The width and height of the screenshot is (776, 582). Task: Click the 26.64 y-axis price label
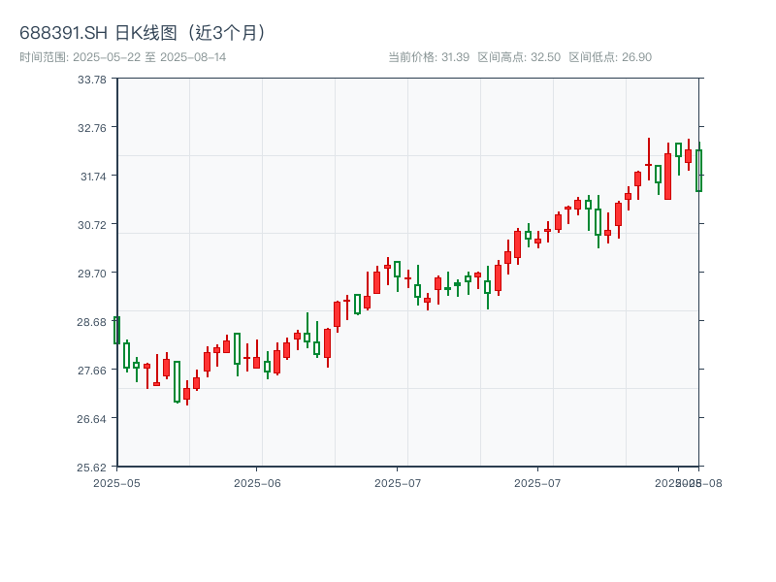coord(92,419)
